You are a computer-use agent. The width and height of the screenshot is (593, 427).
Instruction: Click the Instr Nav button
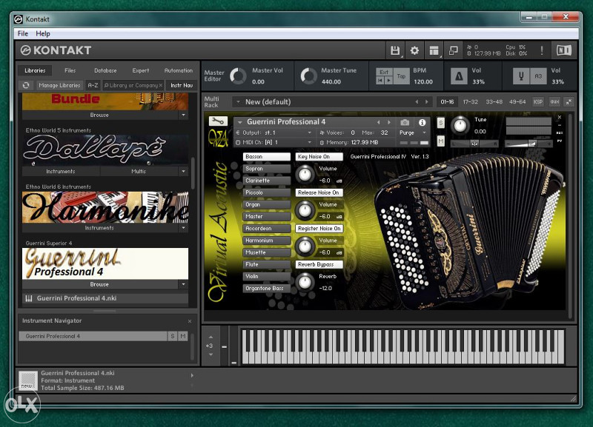(x=182, y=85)
